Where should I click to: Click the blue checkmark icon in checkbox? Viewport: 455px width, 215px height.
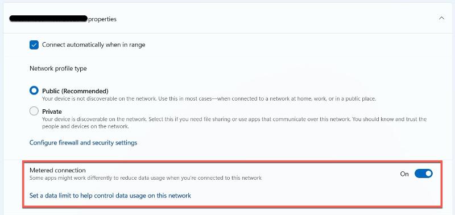tap(34, 45)
